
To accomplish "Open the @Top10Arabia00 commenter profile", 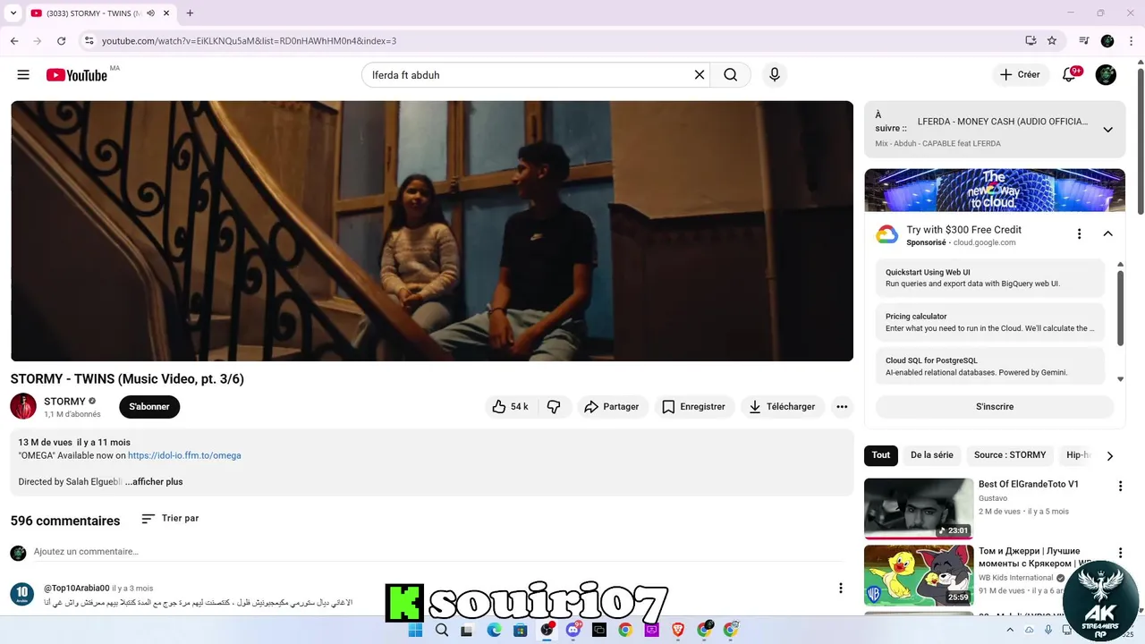I will click(x=77, y=589).
